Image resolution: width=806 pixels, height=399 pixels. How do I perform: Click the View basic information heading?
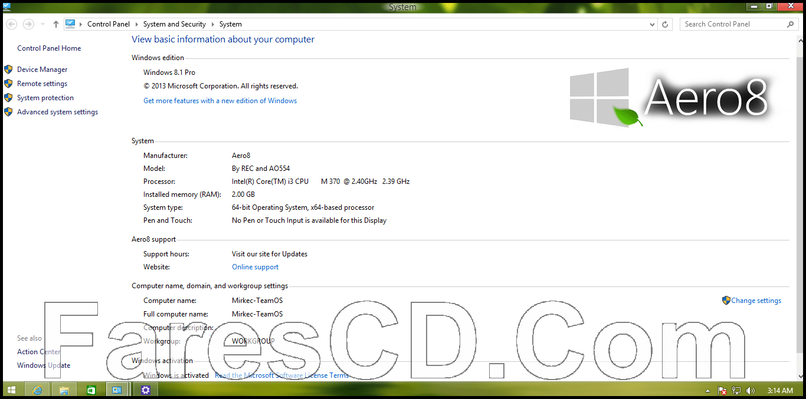click(x=223, y=39)
